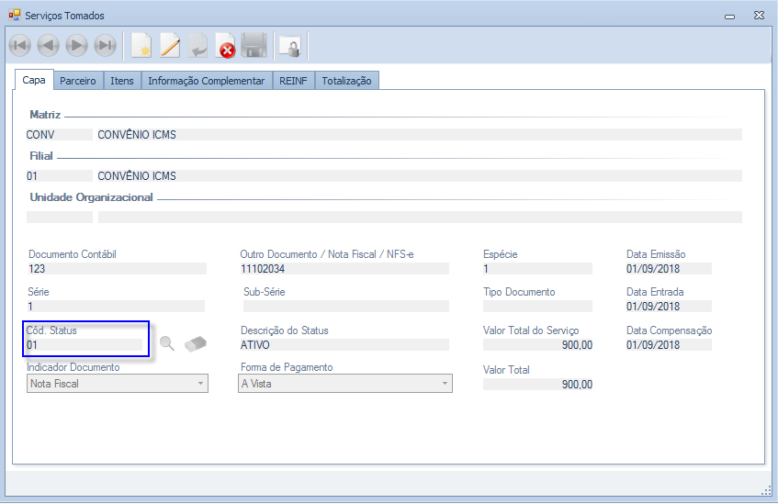
Task: Switch to the Parceiro tab
Action: [78, 81]
